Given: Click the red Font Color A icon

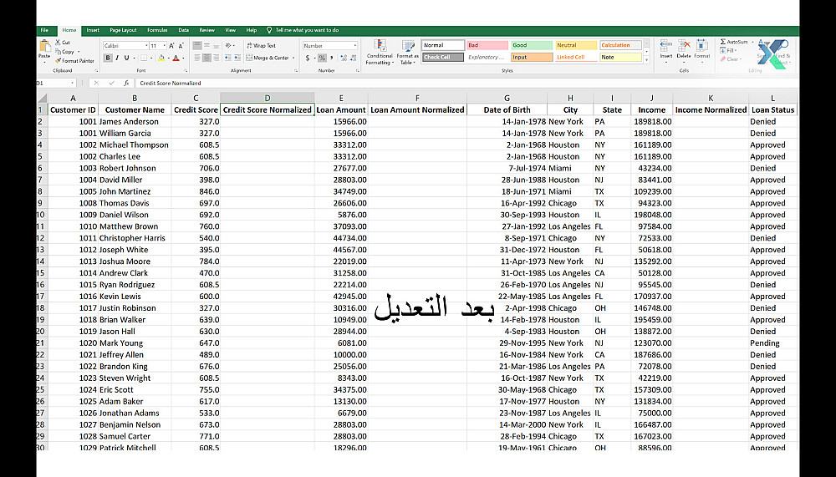Looking at the screenshot, I should tap(176, 58).
